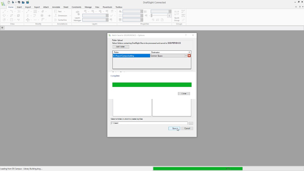
Task: Click the checkmark icon in Layers group
Action: pyautogui.click(x=111, y=16)
